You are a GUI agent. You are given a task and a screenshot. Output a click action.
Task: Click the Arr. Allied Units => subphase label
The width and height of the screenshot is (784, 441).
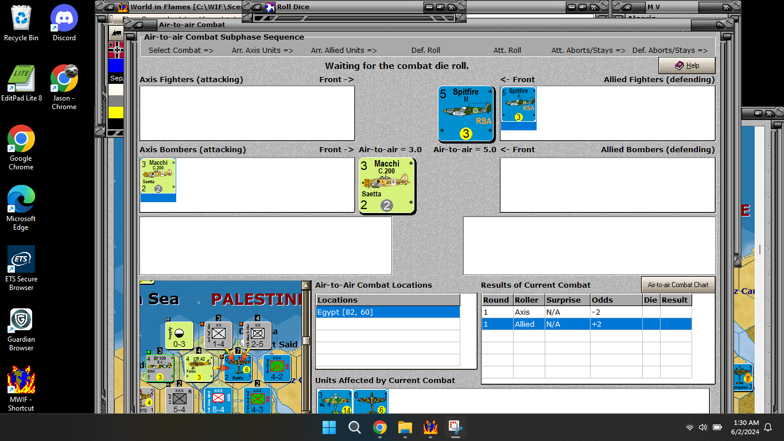click(344, 51)
